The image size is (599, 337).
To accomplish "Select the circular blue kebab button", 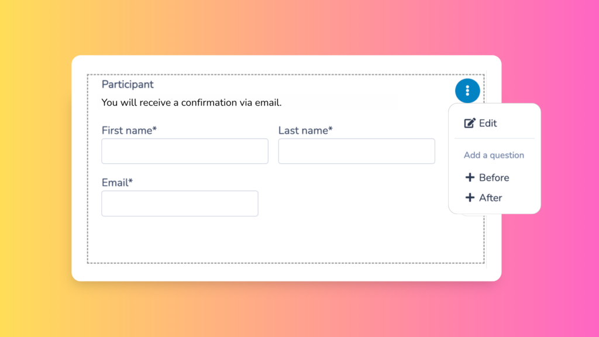I will click(467, 91).
